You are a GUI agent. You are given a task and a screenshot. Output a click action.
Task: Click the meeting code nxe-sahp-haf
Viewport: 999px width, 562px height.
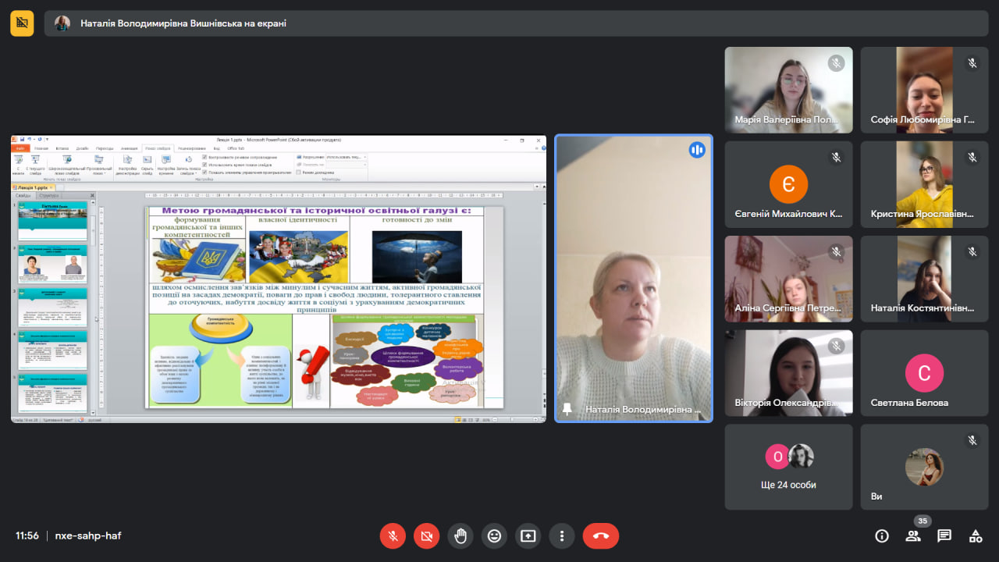(88, 536)
